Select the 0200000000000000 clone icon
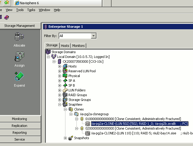This screenshot has width=193, height=146. point(82,128)
